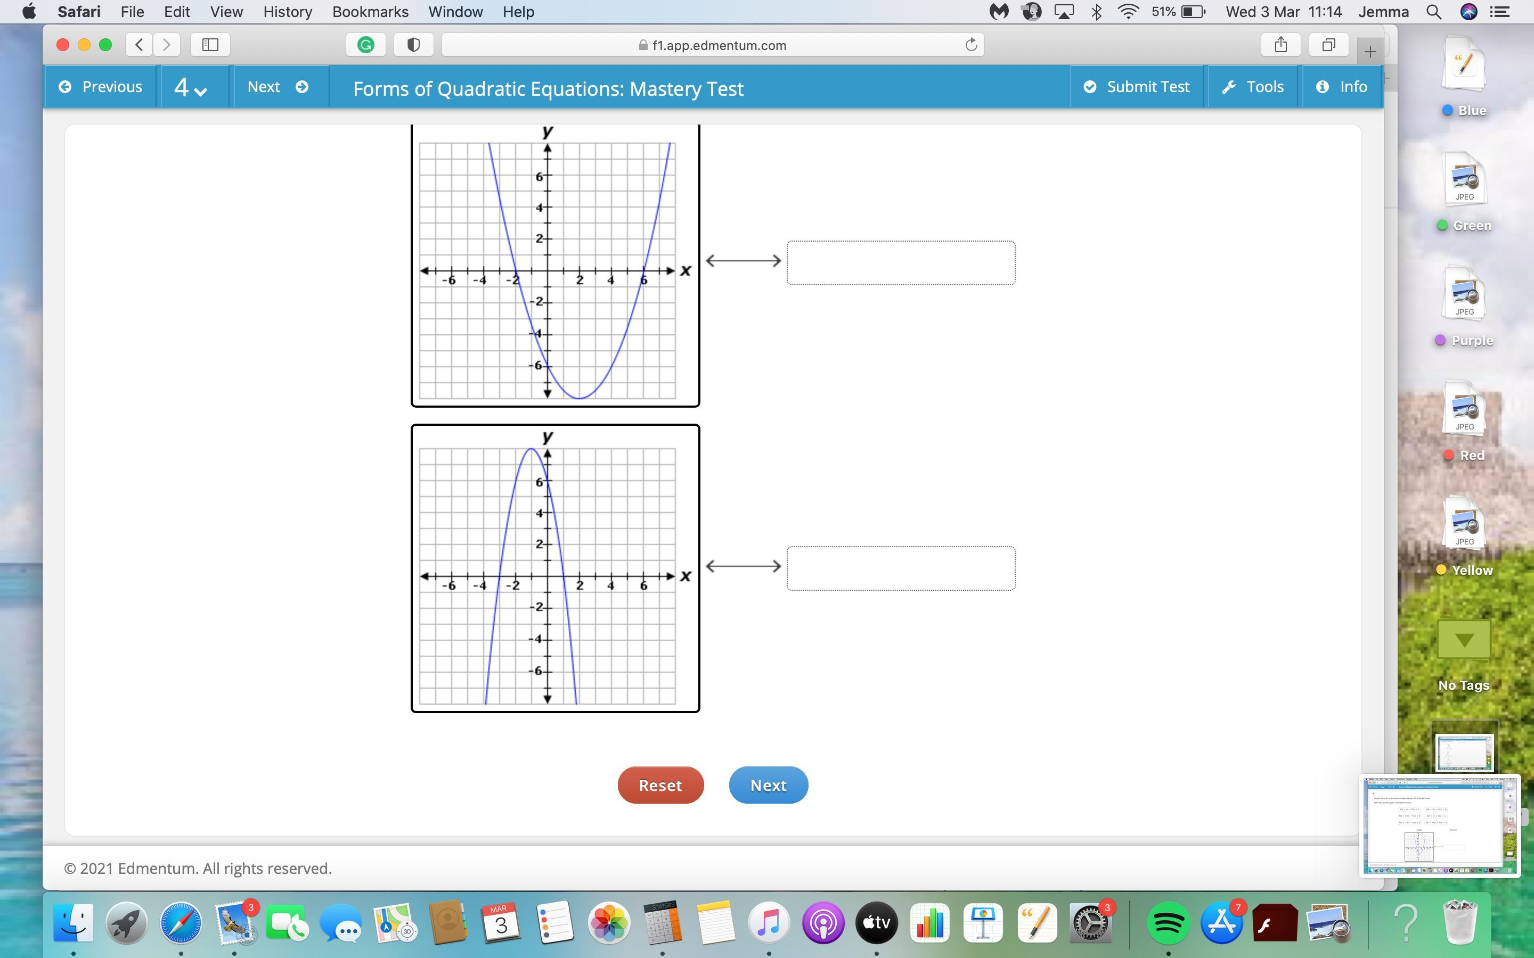Open a new tab with plus icon
Screen dimensions: 1534x958
1370,51
